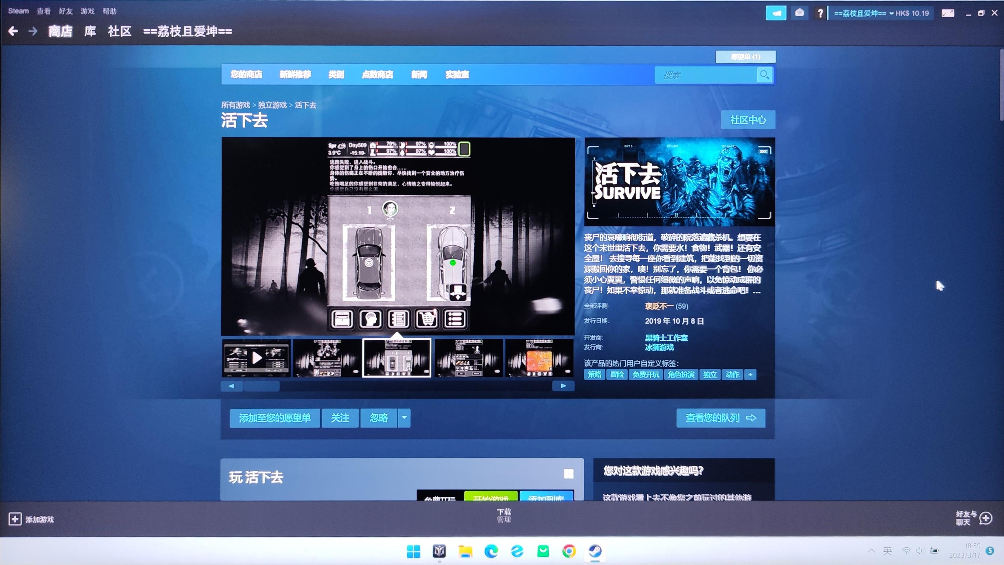
Task: Go back with the left arrow
Action: pos(13,31)
